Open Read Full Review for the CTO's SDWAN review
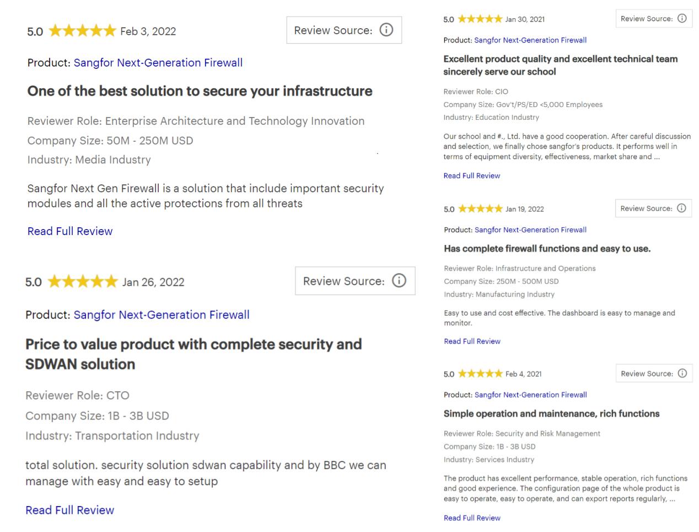 coord(69,510)
